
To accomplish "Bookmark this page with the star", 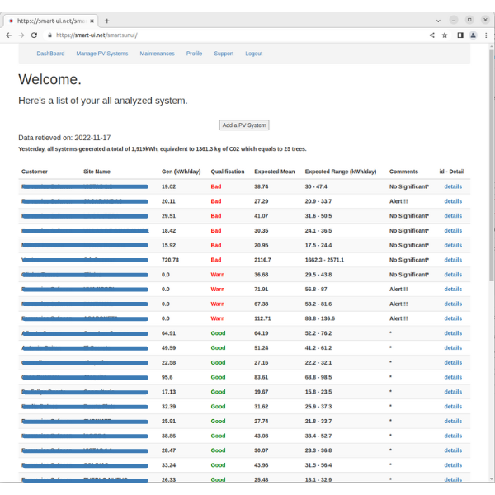I will click(x=445, y=35).
